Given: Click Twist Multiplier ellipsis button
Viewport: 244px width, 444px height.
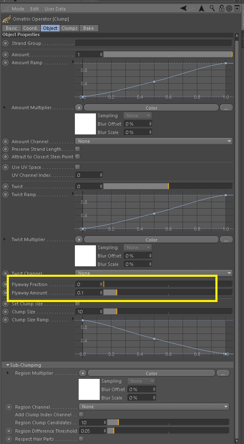Looking at the screenshot, I should click(x=226, y=240).
